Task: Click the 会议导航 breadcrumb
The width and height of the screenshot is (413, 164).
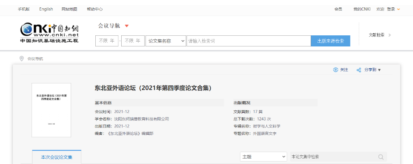Action: point(35,59)
